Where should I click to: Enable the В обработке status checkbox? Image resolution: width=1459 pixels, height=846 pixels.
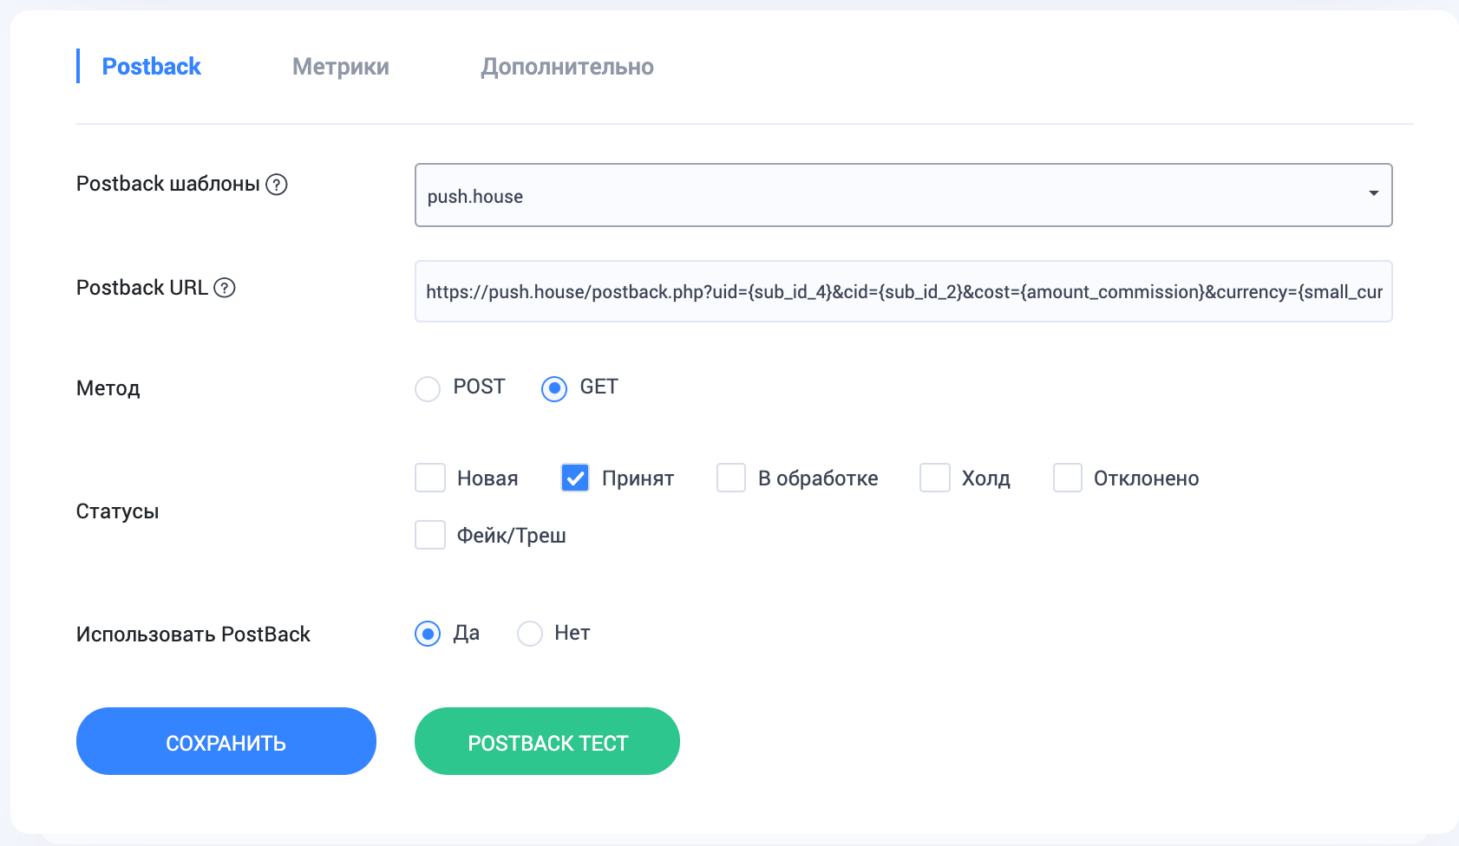(731, 478)
